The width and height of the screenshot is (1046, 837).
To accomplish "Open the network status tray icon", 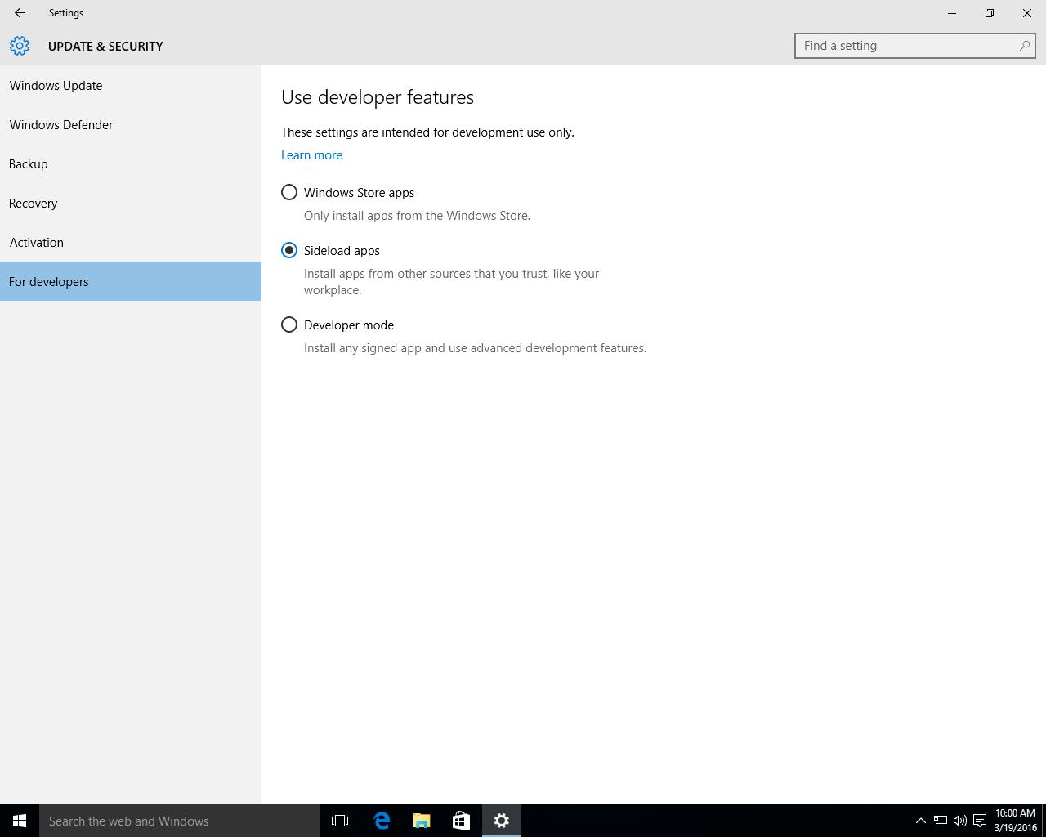I will tap(940, 821).
